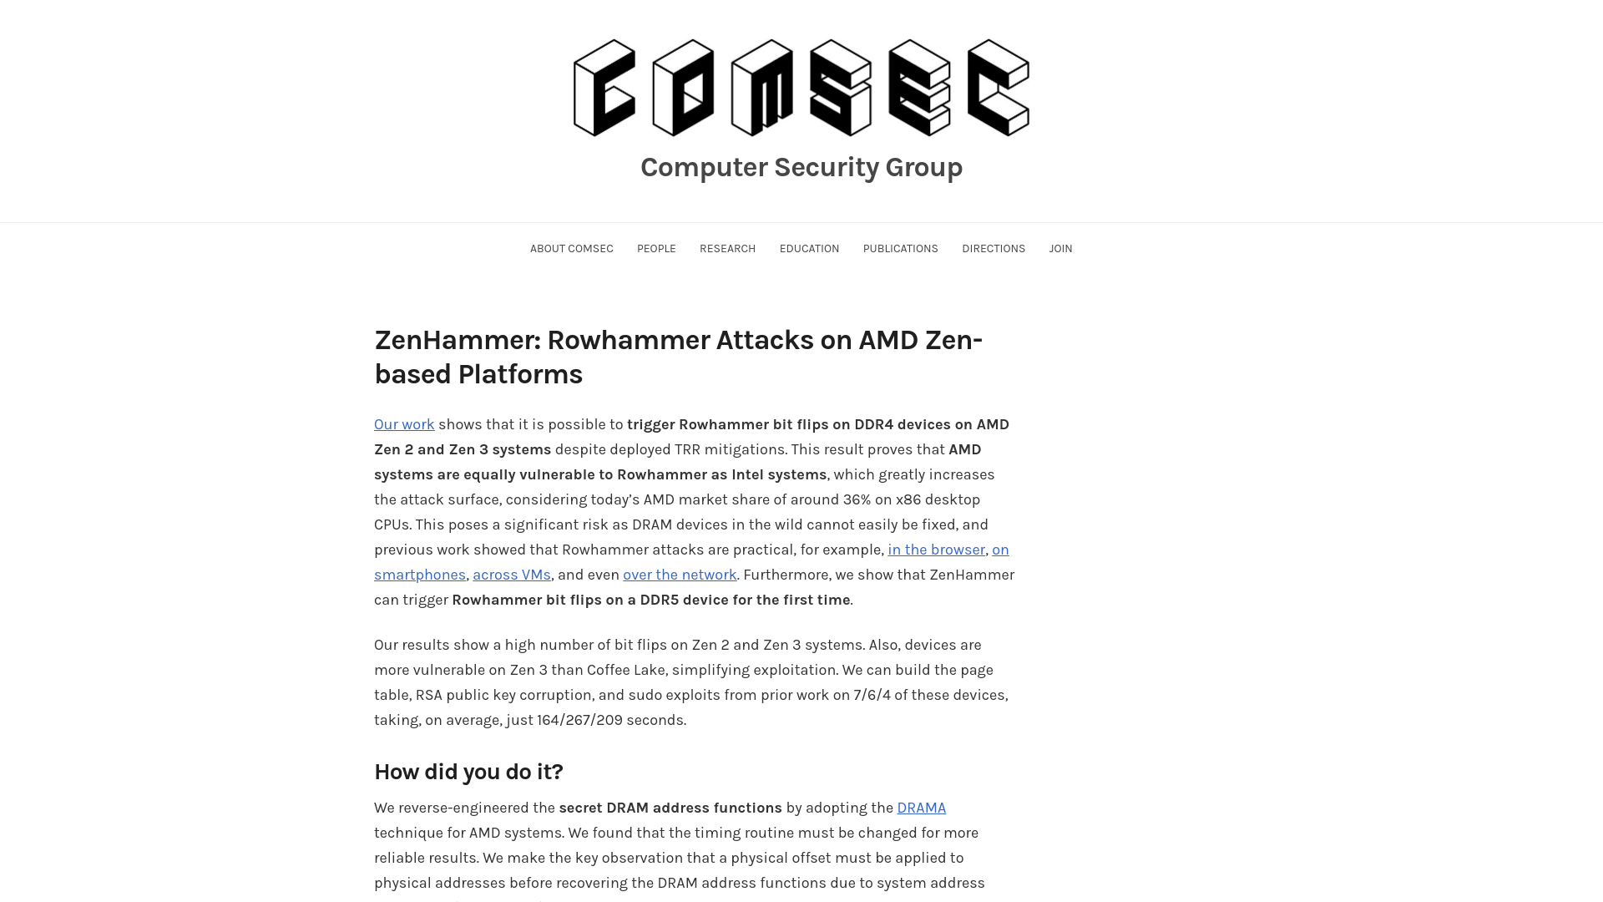Open the PUBLICATIONS page
1603x902 pixels.
pyautogui.click(x=901, y=249)
